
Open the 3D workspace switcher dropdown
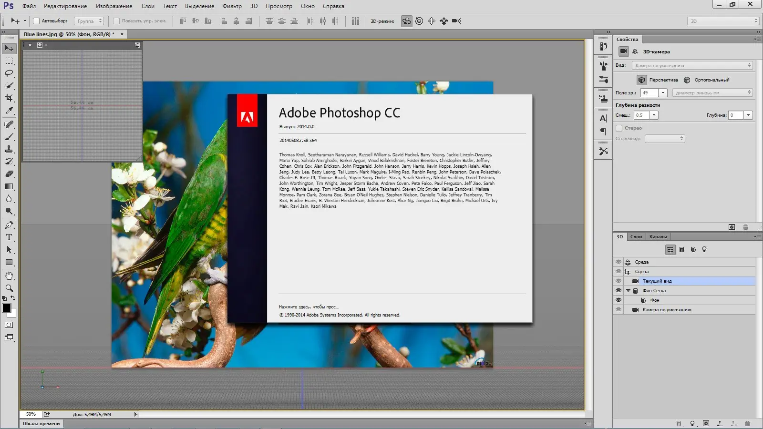[x=723, y=21]
